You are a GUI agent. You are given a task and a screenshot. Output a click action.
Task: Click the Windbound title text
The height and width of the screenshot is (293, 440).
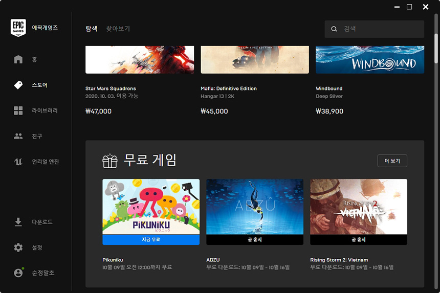[329, 88]
